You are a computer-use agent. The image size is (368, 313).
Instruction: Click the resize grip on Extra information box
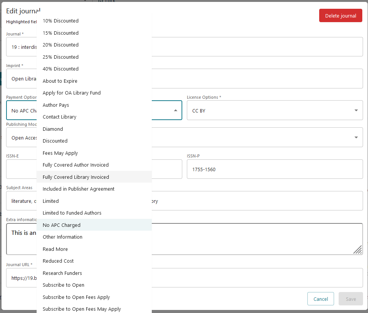[x=357, y=250]
